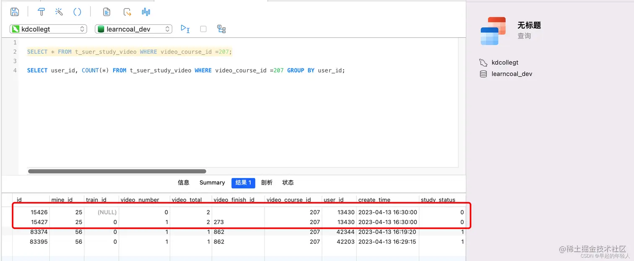Click create_time 2023-04-13 16:29:15 cell
Image resolution: width=634 pixels, height=261 pixels.
pyautogui.click(x=387, y=242)
